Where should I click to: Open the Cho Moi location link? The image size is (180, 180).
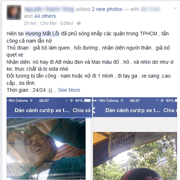click(48, 23)
